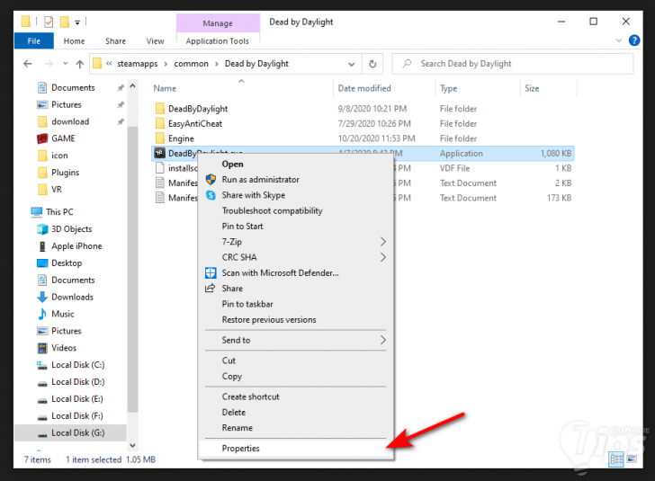
Task: Click the Properties quick access toolbar icon
Action: (x=49, y=22)
